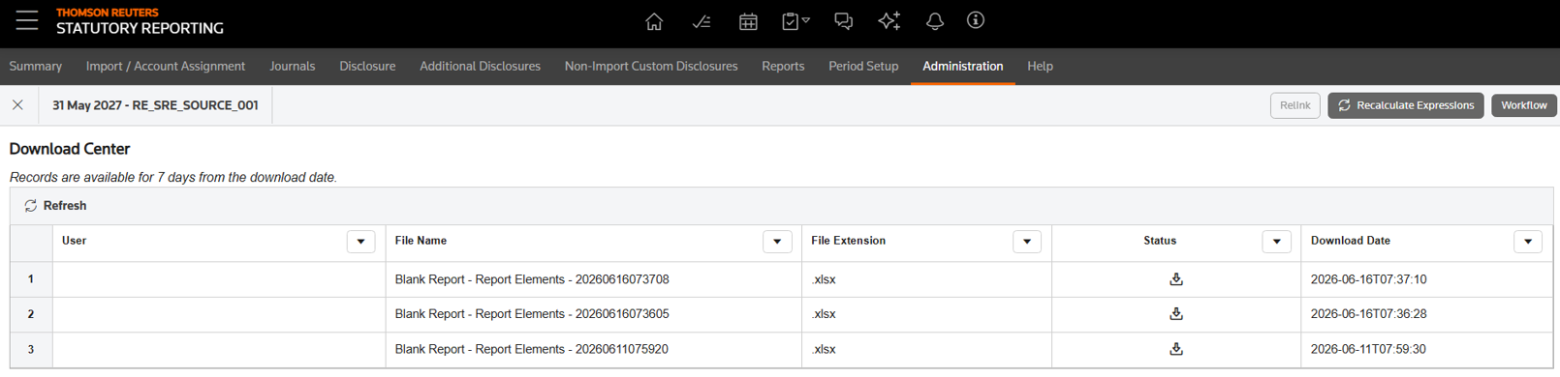The image size is (1560, 377).
Task: Open the Workflow button
Action: 1523,105
